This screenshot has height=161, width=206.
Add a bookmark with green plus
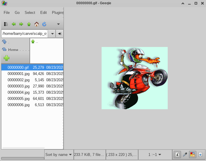(7, 58)
